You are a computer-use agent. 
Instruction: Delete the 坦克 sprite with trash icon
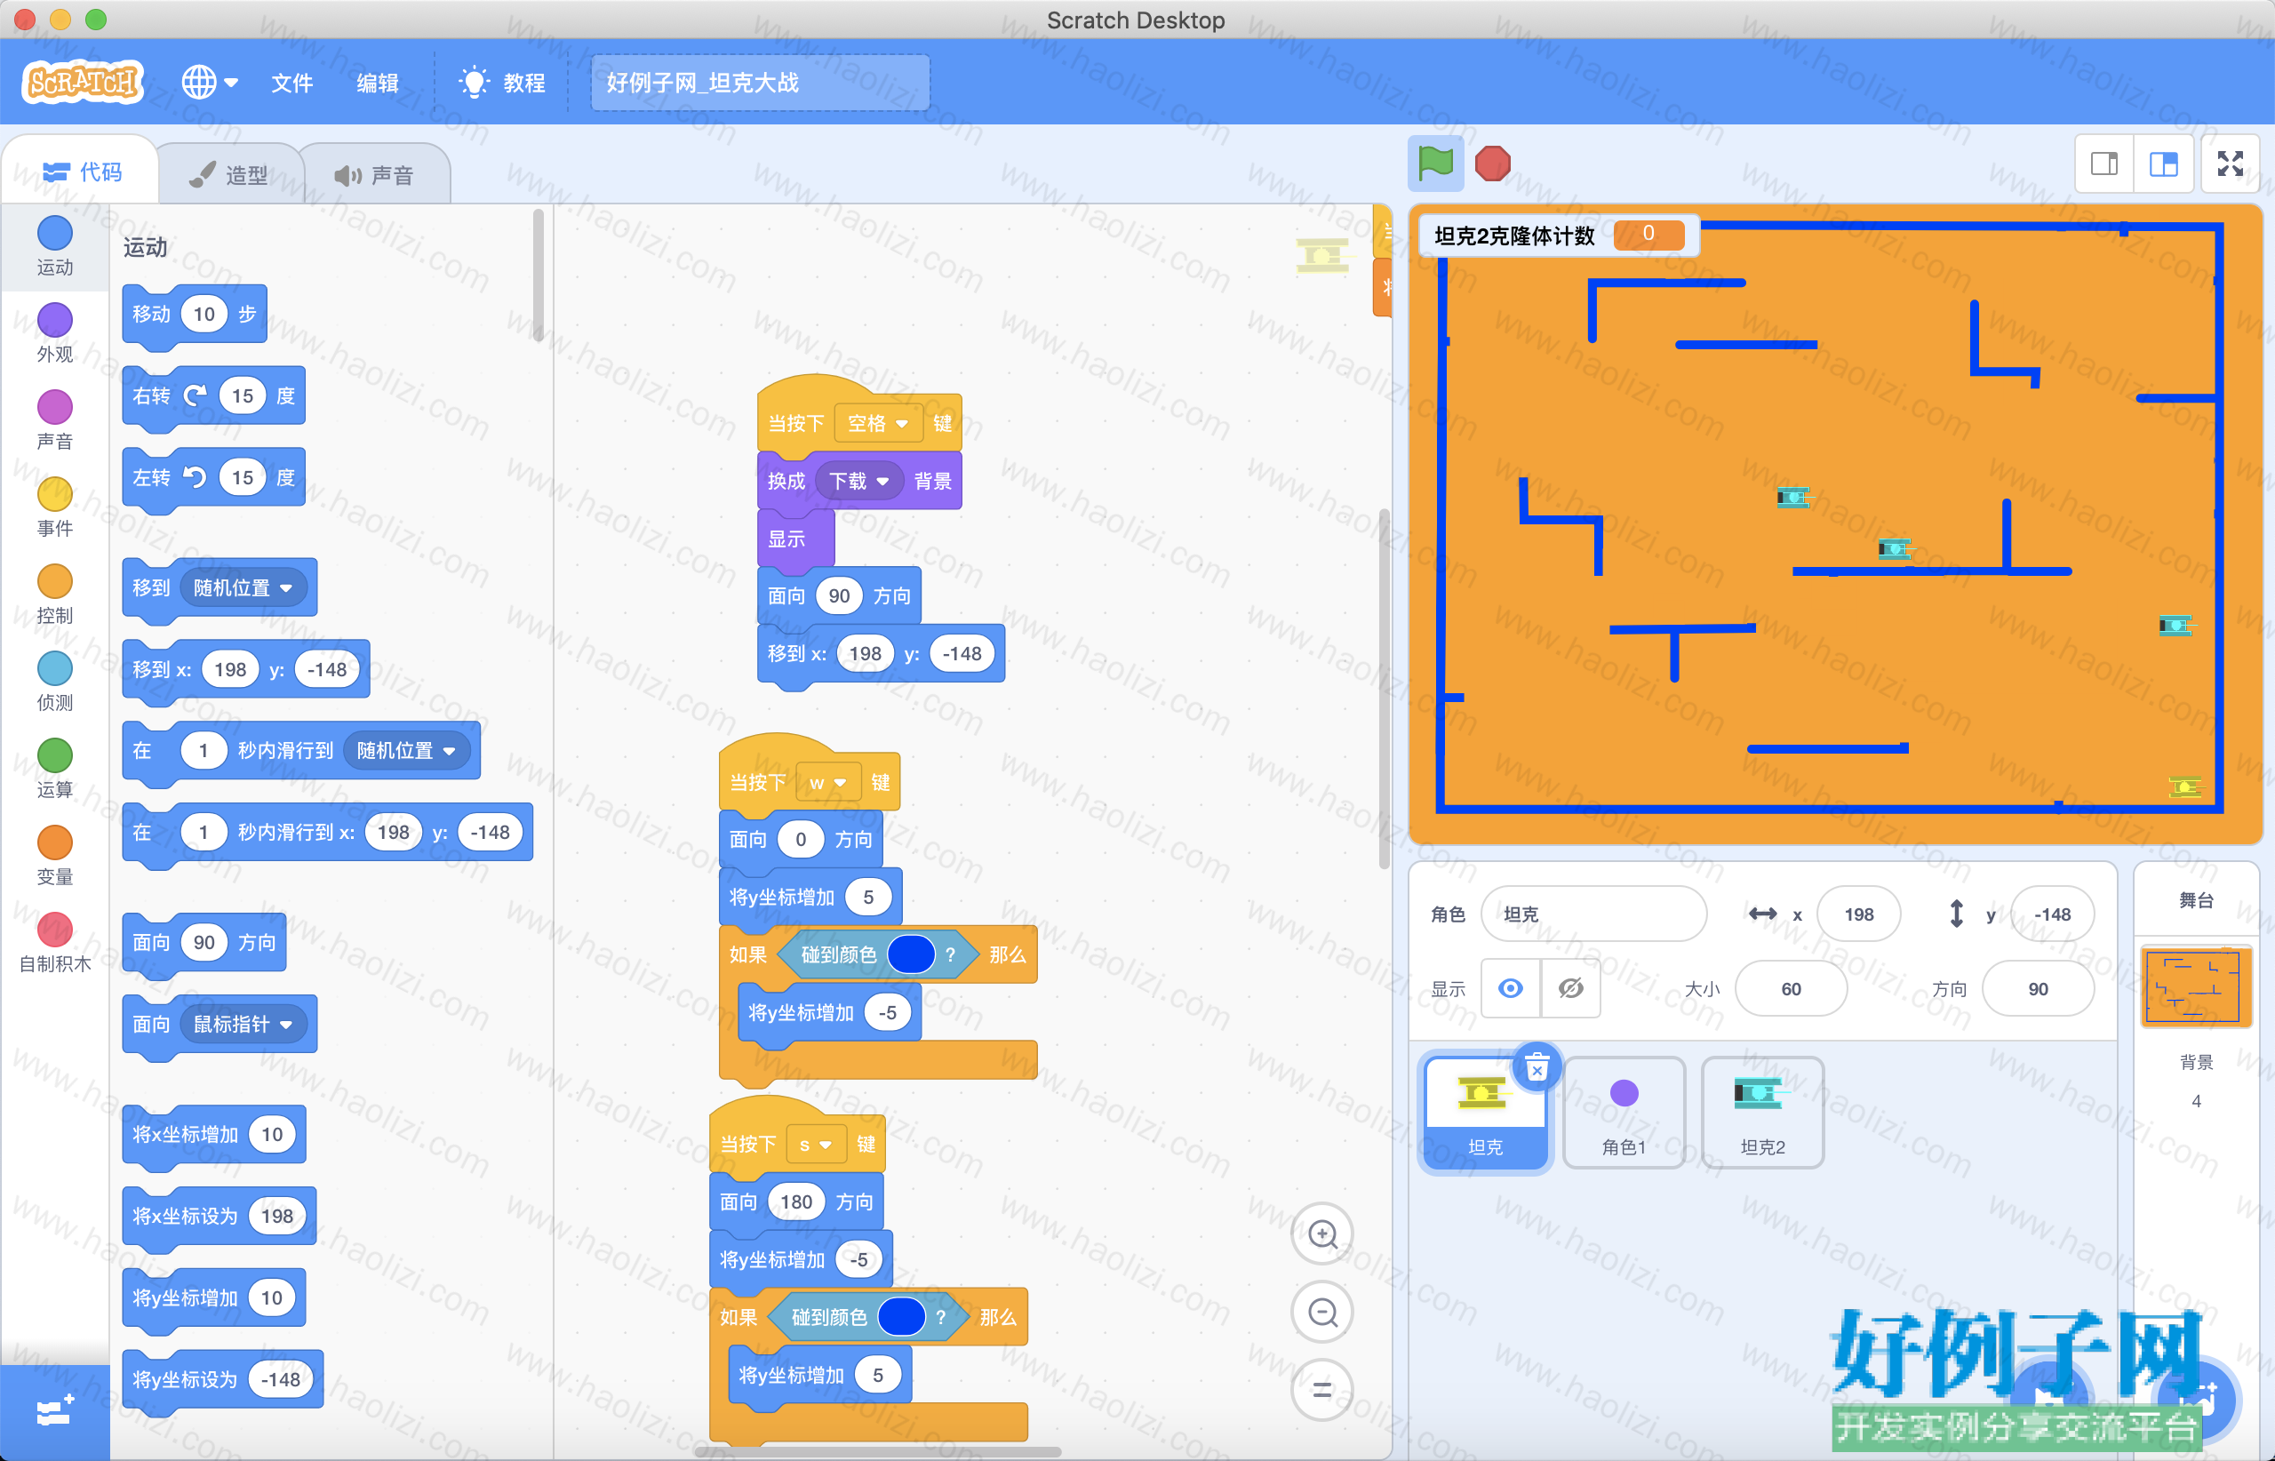pyautogui.click(x=1537, y=1069)
